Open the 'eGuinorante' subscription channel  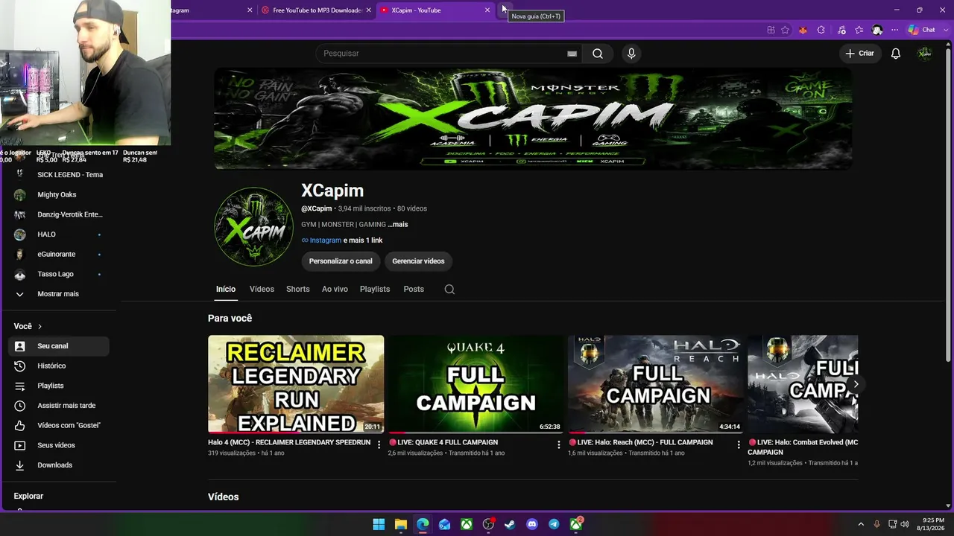pos(59,255)
